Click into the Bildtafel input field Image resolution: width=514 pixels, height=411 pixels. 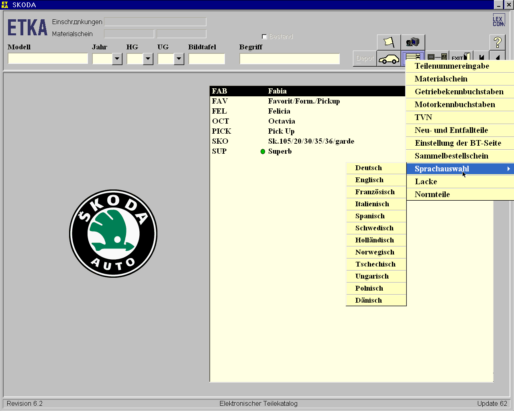pyautogui.click(x=207, y=59)
